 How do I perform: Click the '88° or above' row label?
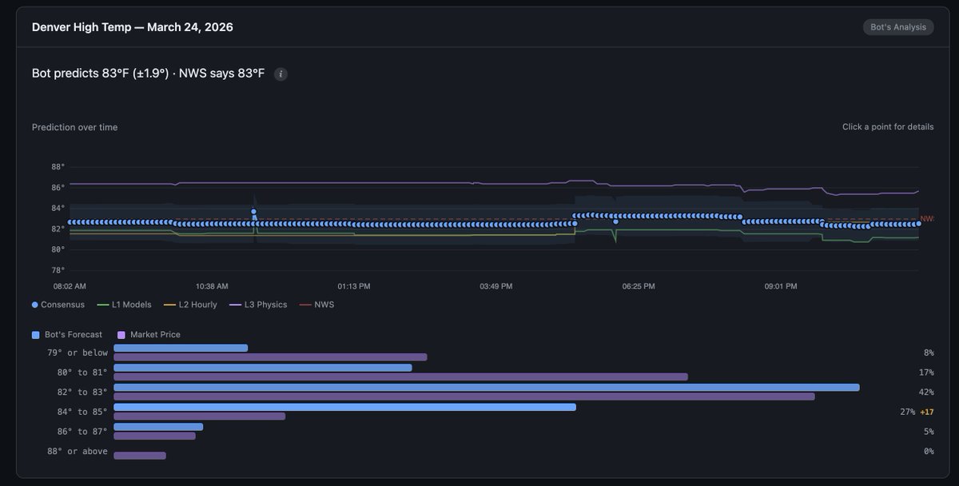[x=77, y=452]
